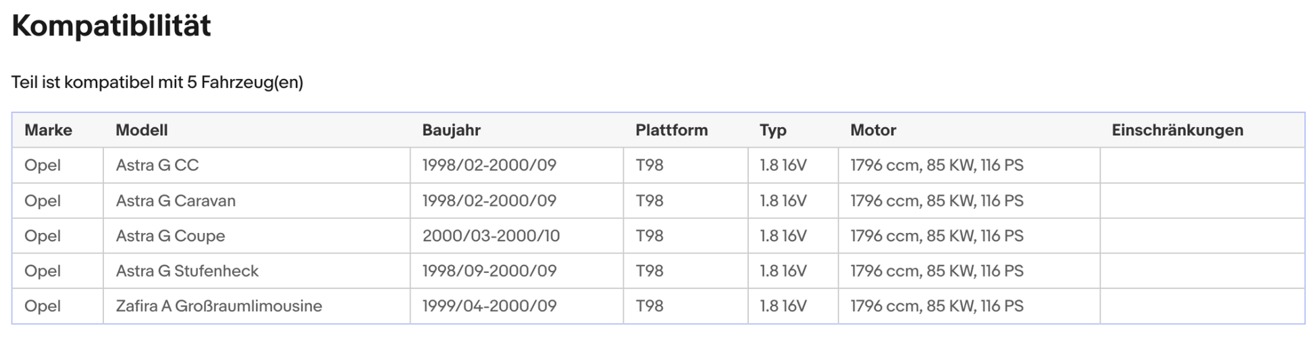Select the Typ column header

772,130
